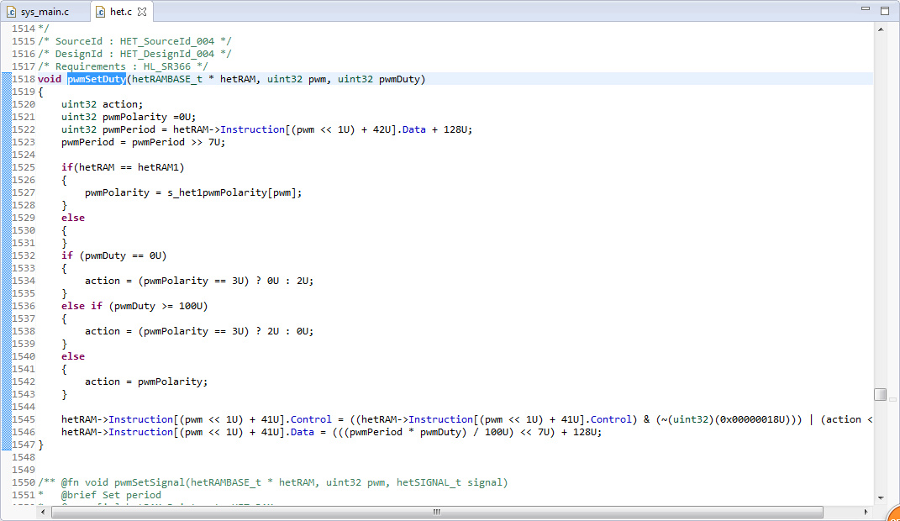Click the '@fn void pwmSetSignal' comment line
900x521 pixels.
tap(272, 482)
